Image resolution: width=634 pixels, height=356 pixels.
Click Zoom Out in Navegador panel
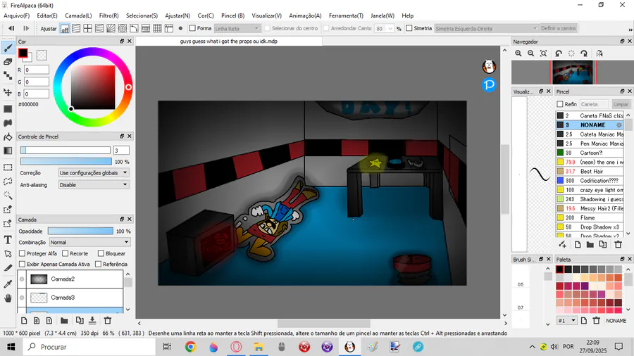pos(530,53)
